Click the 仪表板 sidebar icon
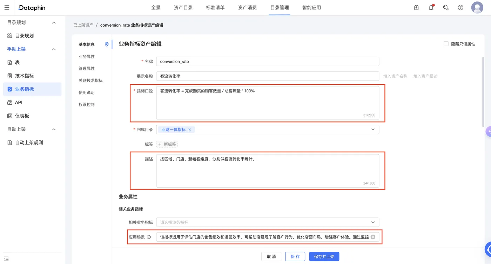 10,116
